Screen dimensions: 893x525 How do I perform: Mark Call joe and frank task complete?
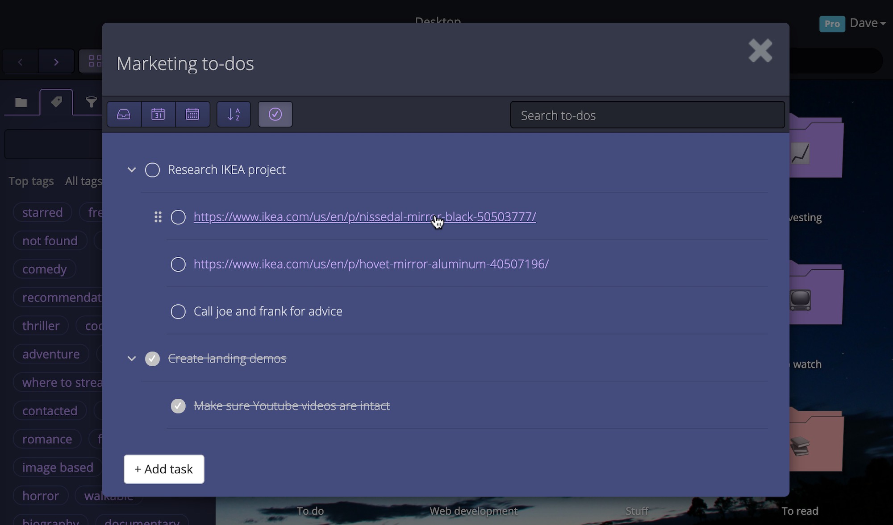pyautogui.click(x=178, y=311)
